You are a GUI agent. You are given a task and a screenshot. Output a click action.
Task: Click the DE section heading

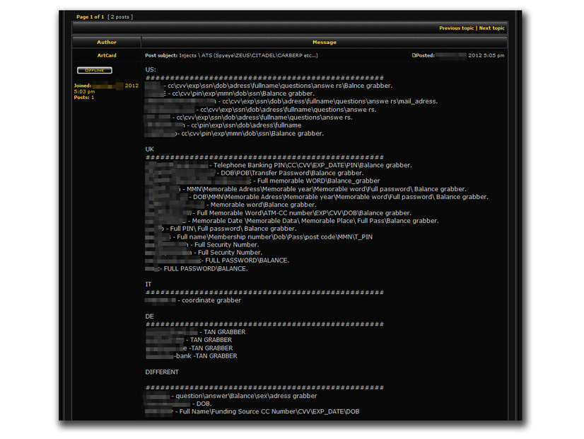(150, 316)
